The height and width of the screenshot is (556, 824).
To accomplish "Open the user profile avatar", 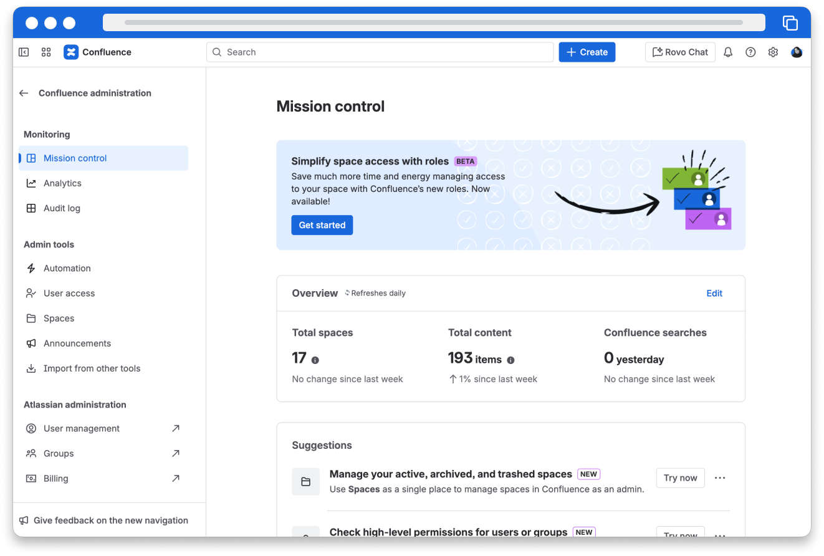I will pos(796,52).
